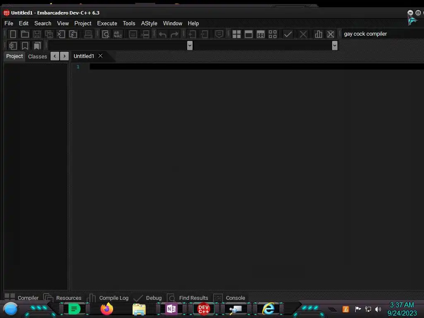Click the swap header/source toolbar icon
The width and height of the screenshot is (424, 318).
(x=146, y=34)
